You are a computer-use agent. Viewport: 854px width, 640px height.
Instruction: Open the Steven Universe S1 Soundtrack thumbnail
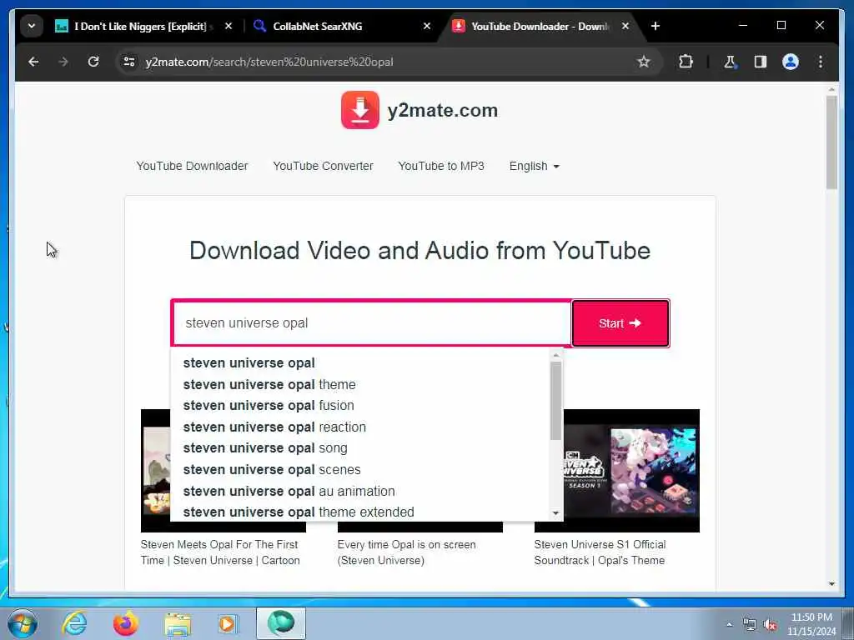point(631,471)
